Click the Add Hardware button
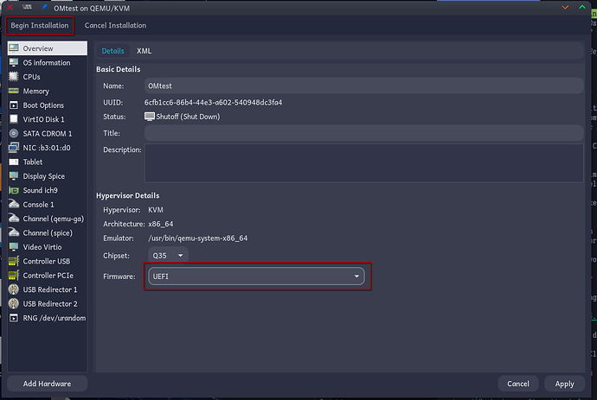The width and height of the screenshot is (597, 400). (47, 384)
